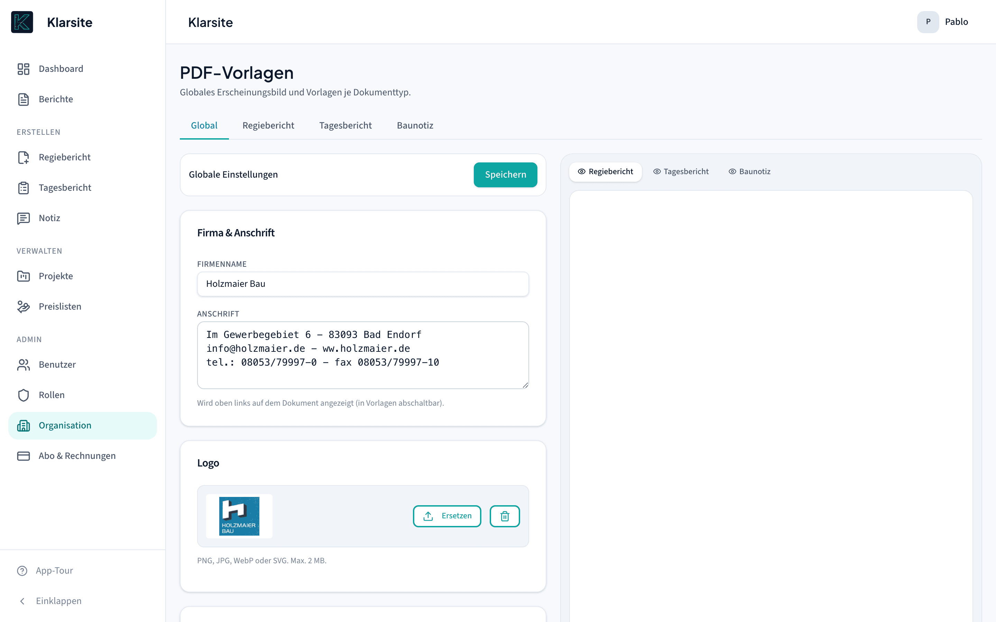Open the Dashboard grid icon
Image resolution: width=996 pixels, height=622 pixels.
[24, 69]
